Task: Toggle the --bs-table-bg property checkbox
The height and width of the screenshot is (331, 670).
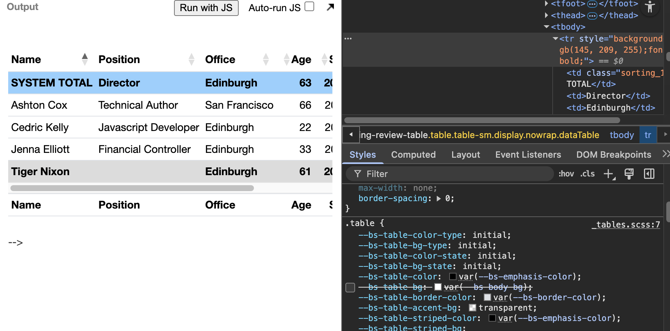Action: point(350,288)
